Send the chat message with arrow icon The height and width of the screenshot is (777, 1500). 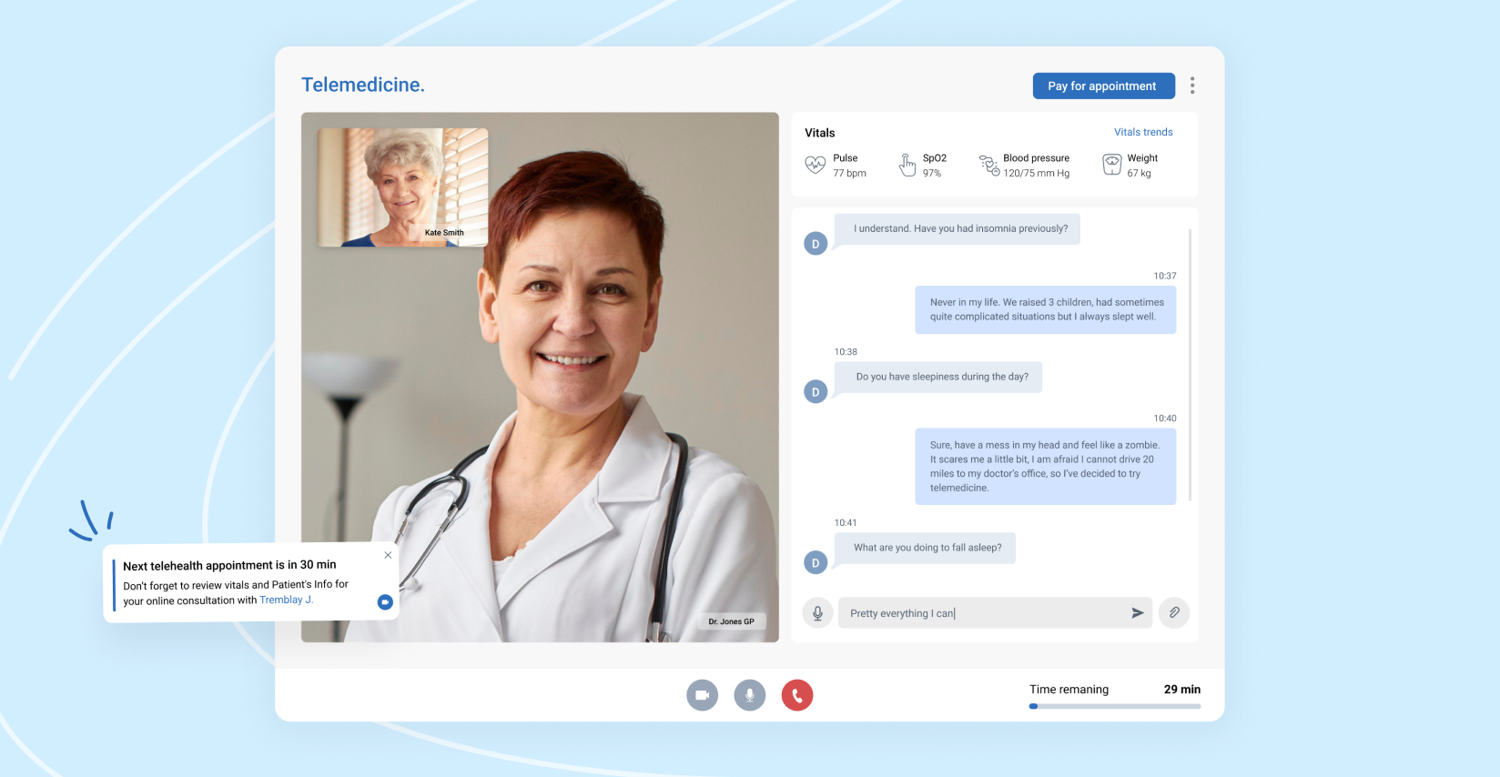point(1137,613)
